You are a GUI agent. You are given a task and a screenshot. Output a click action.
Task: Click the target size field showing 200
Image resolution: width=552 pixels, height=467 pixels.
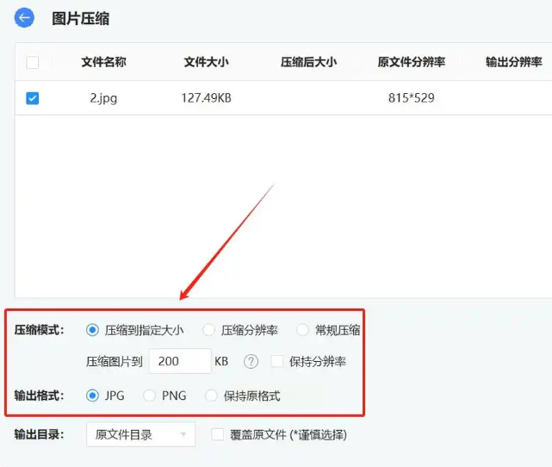click(180, 361)
